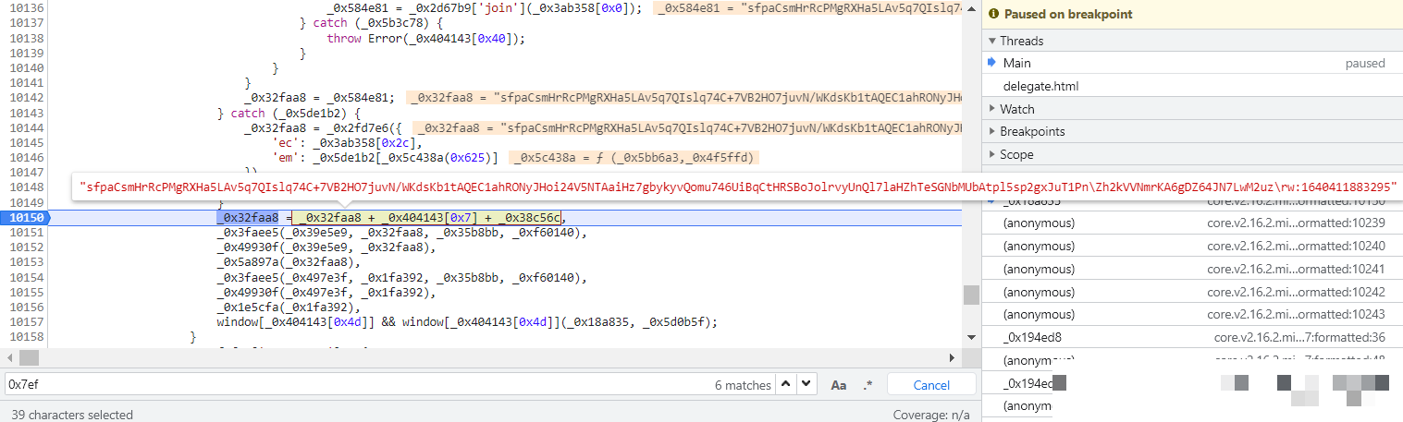
Task: Toggle regular expression (.*) search option
Action: coord(868,385)
